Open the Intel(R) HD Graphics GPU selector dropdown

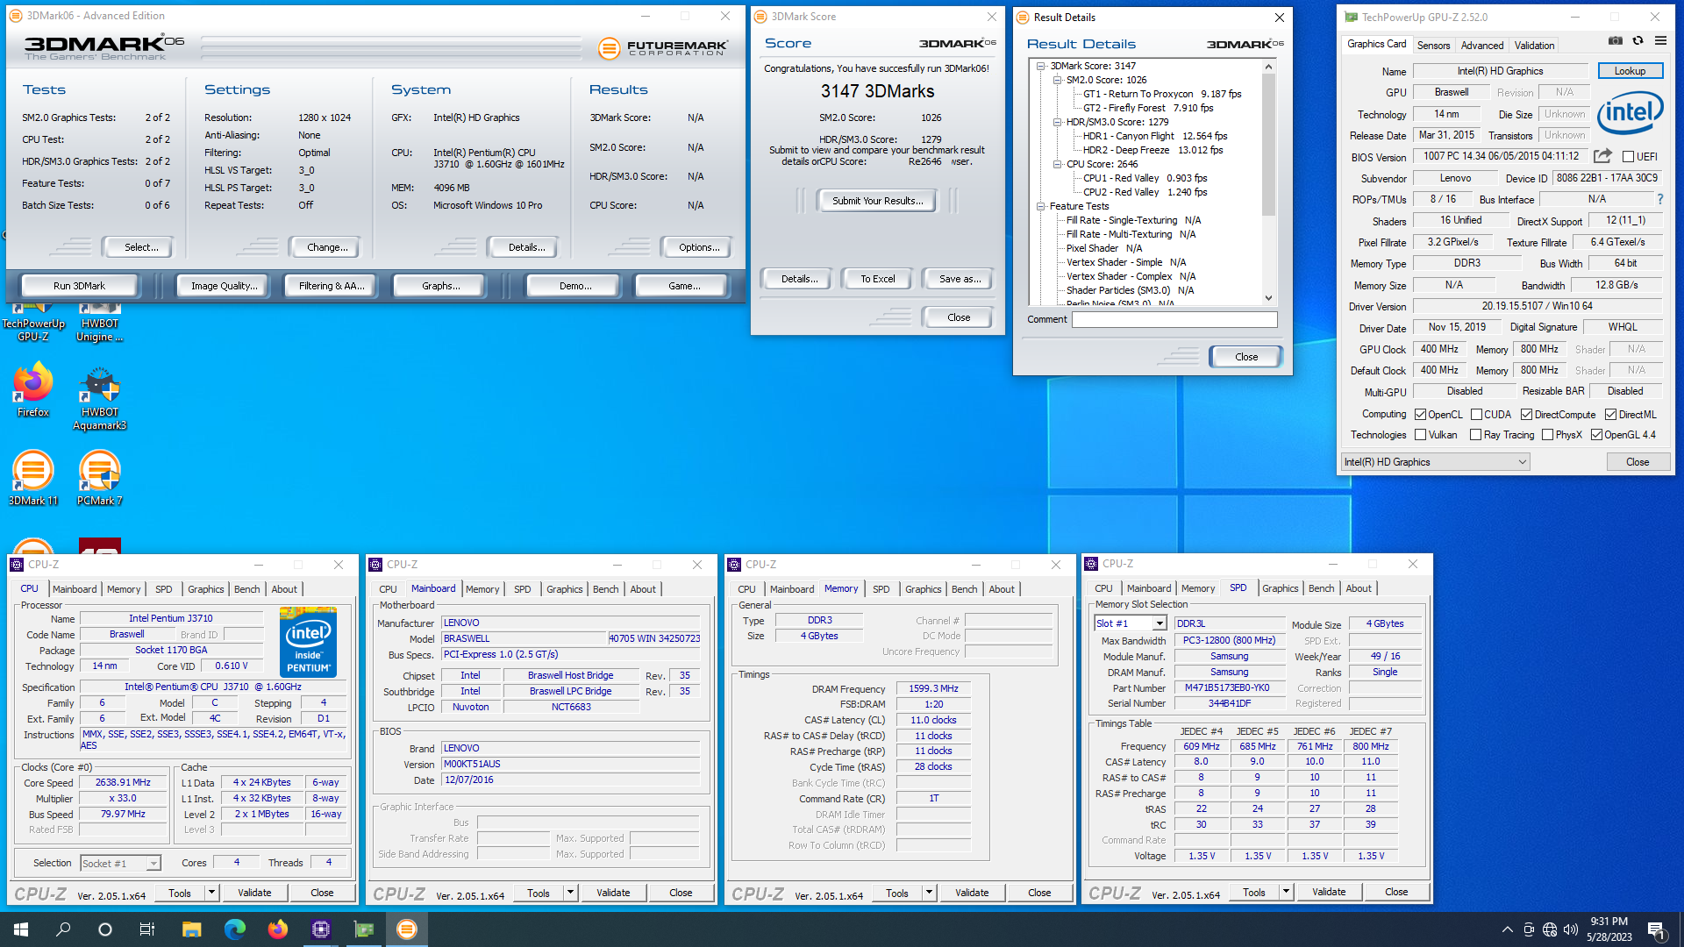click(x=1436, y=462)
